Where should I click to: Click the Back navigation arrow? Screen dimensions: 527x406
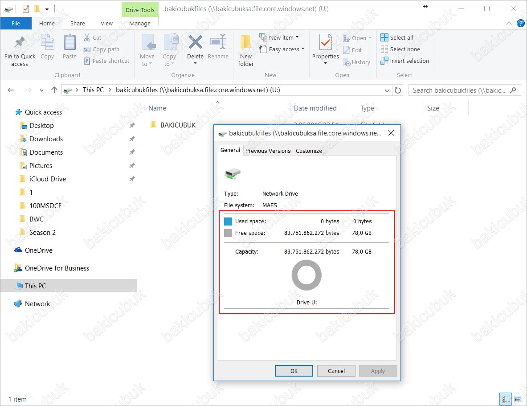(11, 90)
